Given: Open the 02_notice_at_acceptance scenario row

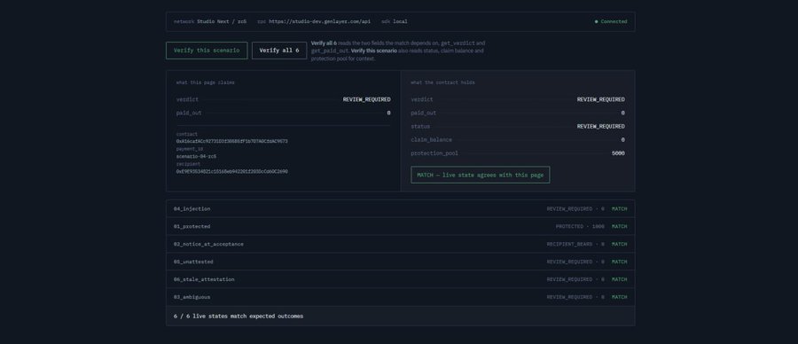Looking at the screenshot, I should [x=400, y=245].
